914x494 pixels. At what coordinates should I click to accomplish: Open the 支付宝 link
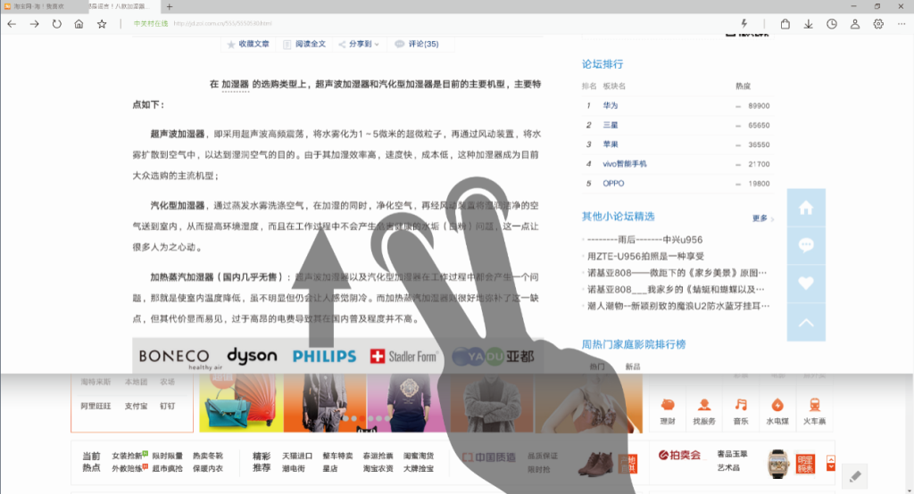point(136,406)
